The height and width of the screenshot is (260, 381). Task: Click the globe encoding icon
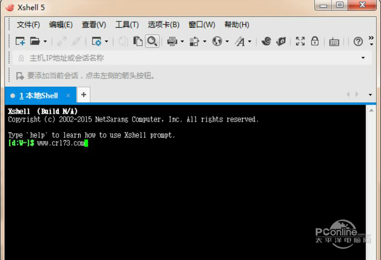(217, 41)
